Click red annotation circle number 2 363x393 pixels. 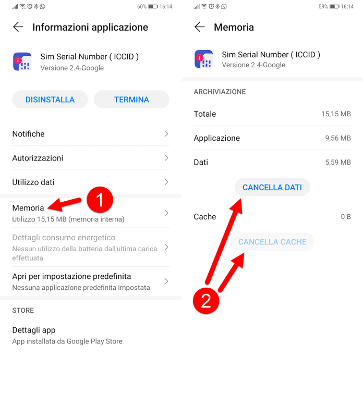206,301
